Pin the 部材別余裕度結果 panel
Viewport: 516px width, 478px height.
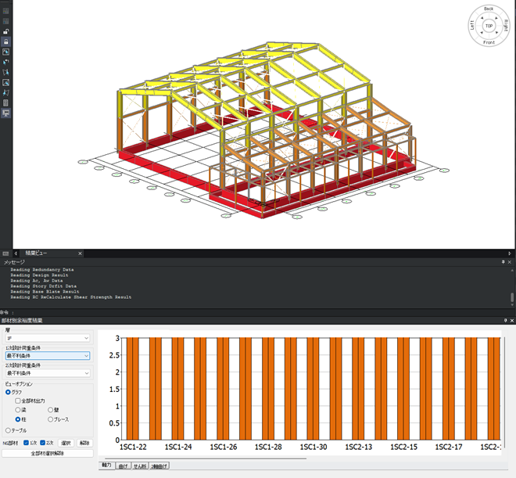(506, 320)
